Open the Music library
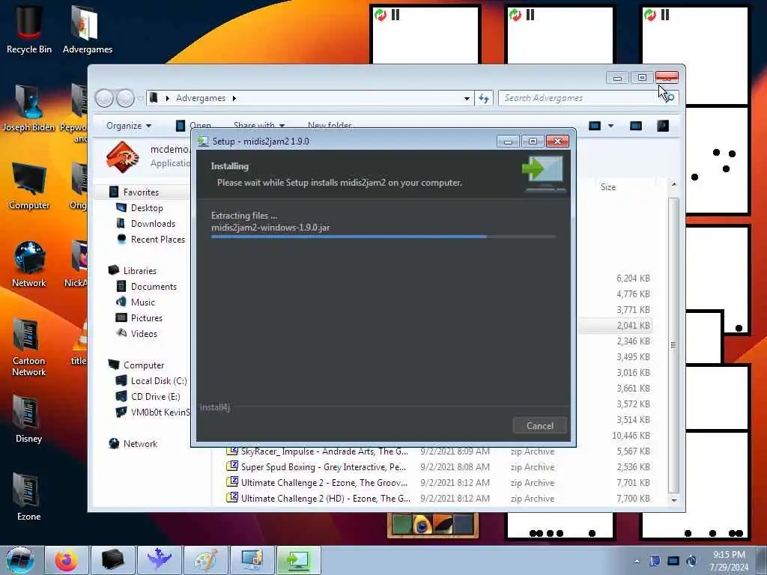767x575 pixels. coord(142,302)
